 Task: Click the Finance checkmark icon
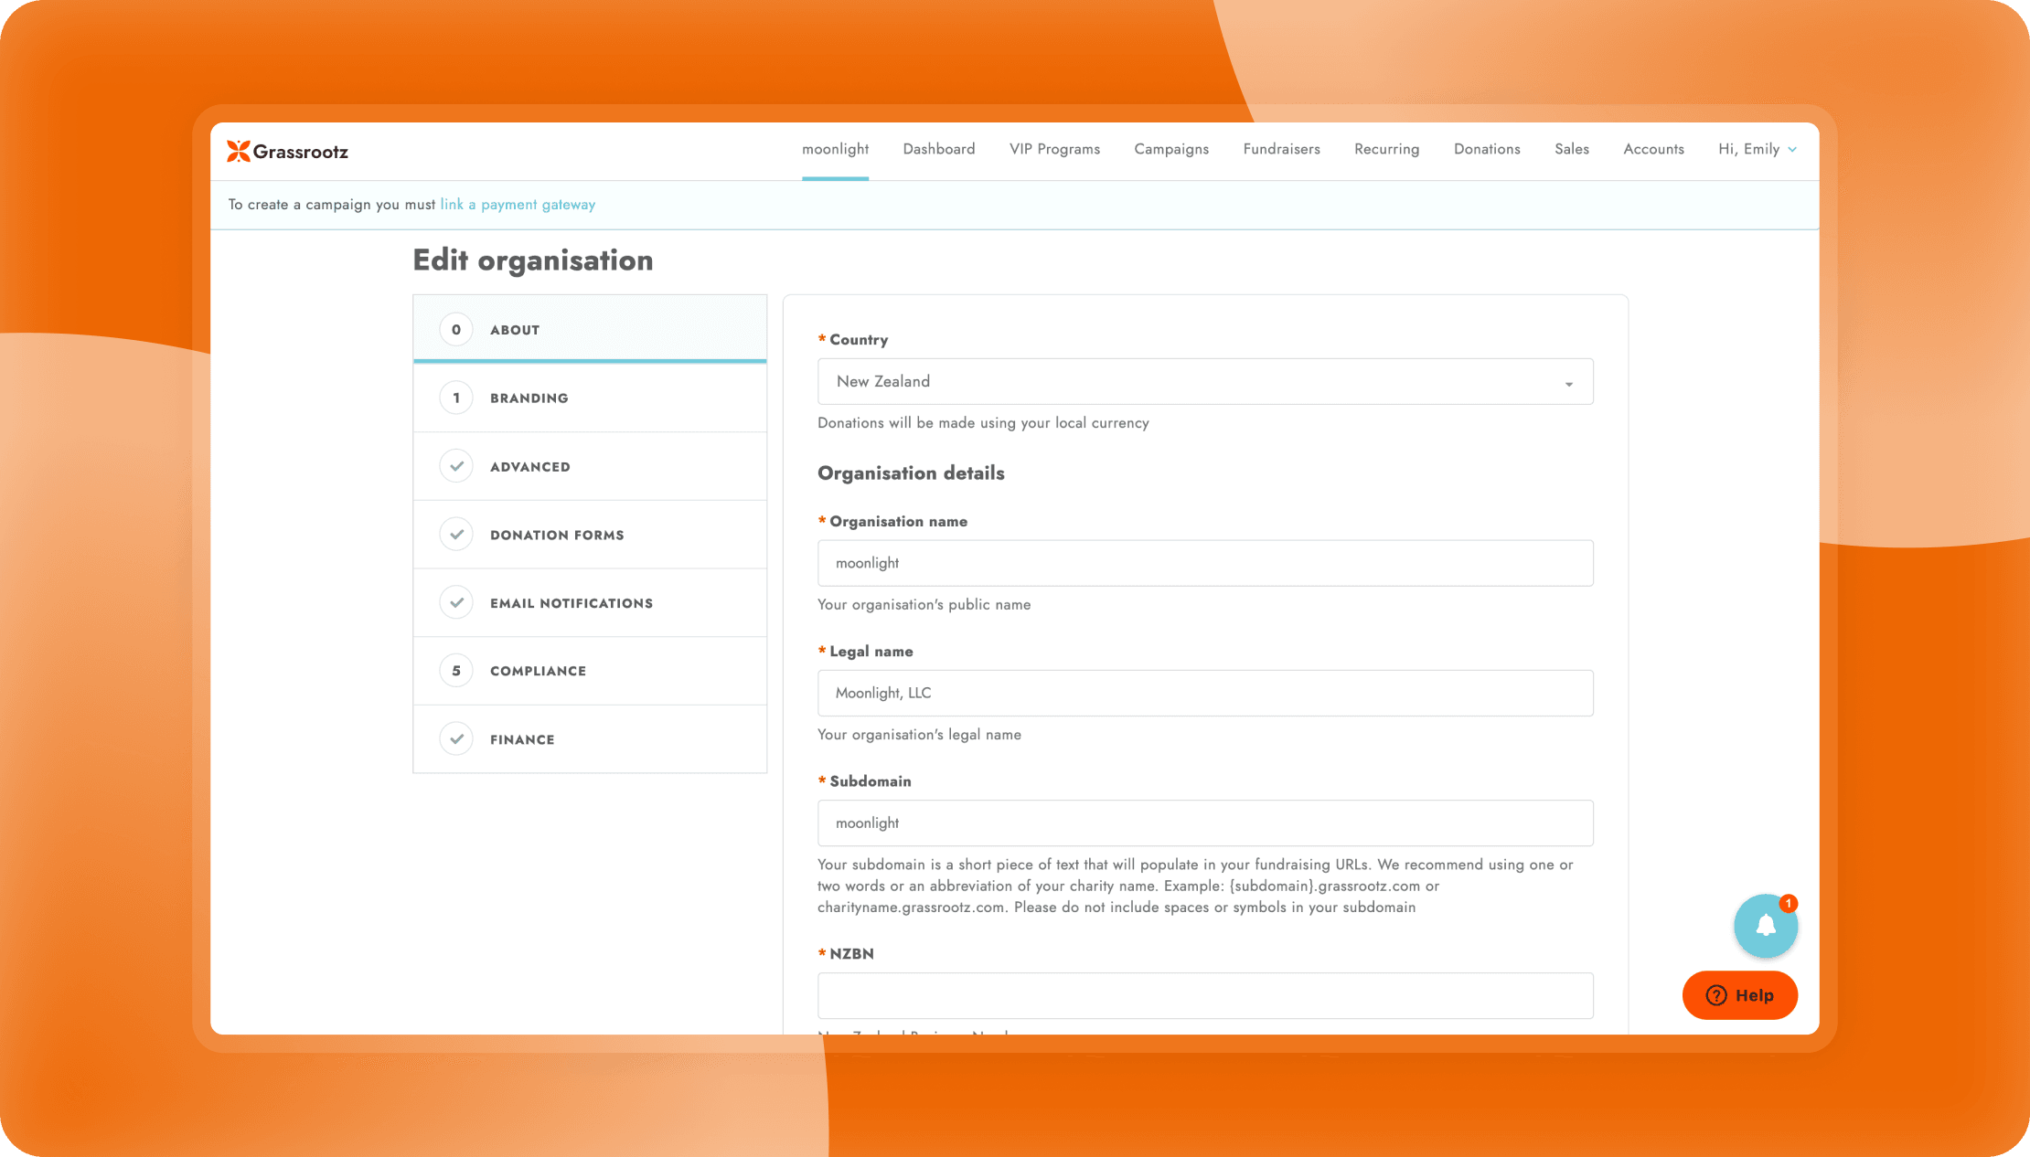pyautogui.click(x=456, y=738)
